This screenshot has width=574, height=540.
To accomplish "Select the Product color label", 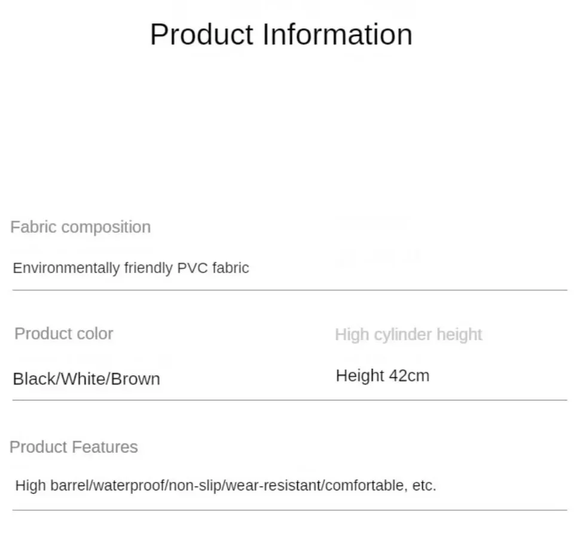I will tap(63, 333).
